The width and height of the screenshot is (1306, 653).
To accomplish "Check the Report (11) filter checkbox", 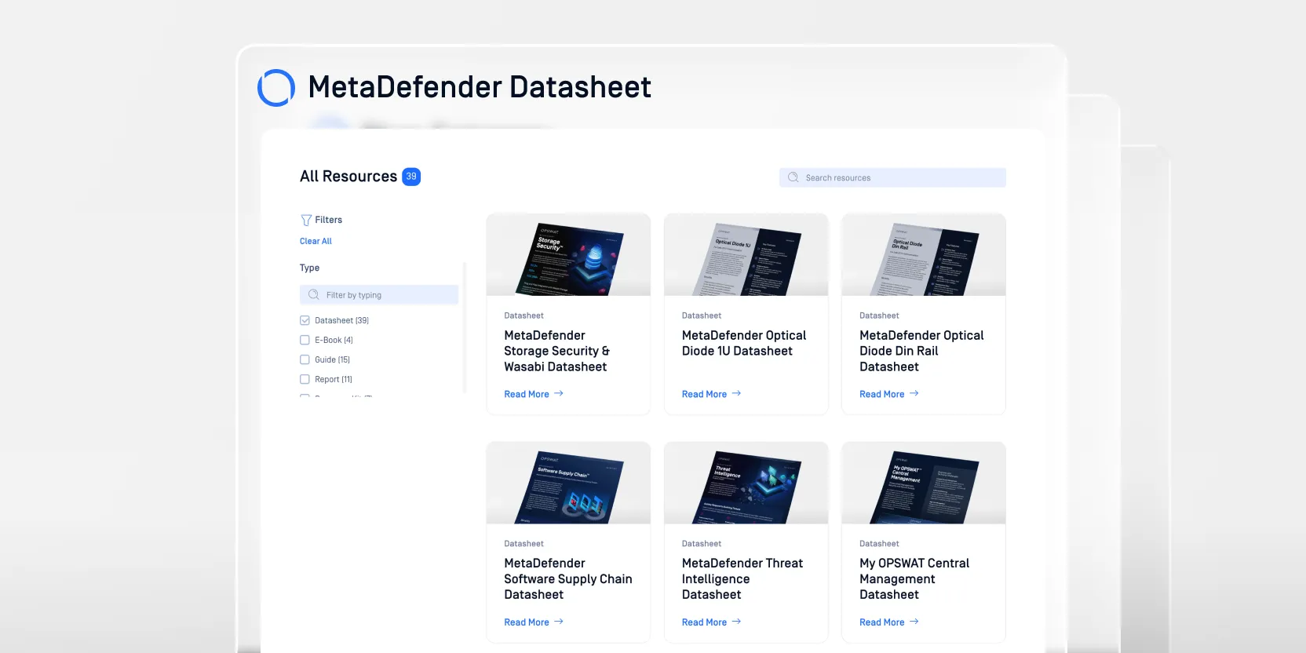I will pyautogui.click(x=305, y=379).
